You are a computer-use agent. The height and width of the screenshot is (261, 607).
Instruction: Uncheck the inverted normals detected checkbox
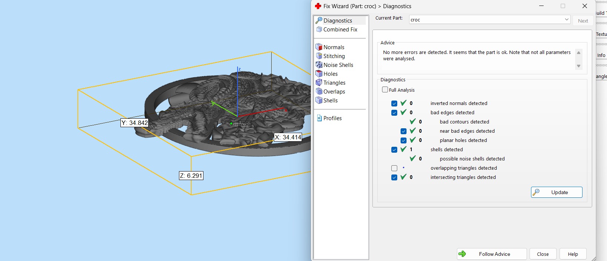click(x=394, y=104)
